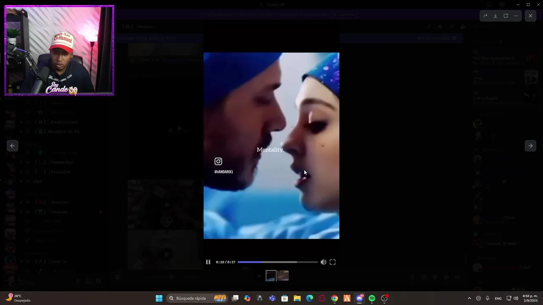Mute the video with speaker icon
This screenshot has width=543, height=305.
pos(323,262)
